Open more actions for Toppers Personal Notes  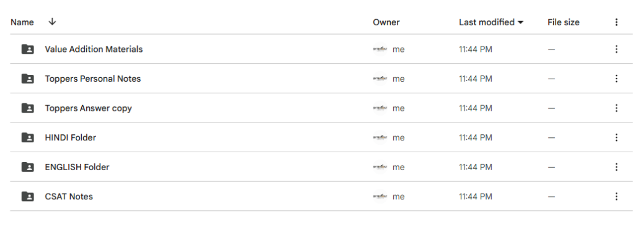click(x=616, y=79)
